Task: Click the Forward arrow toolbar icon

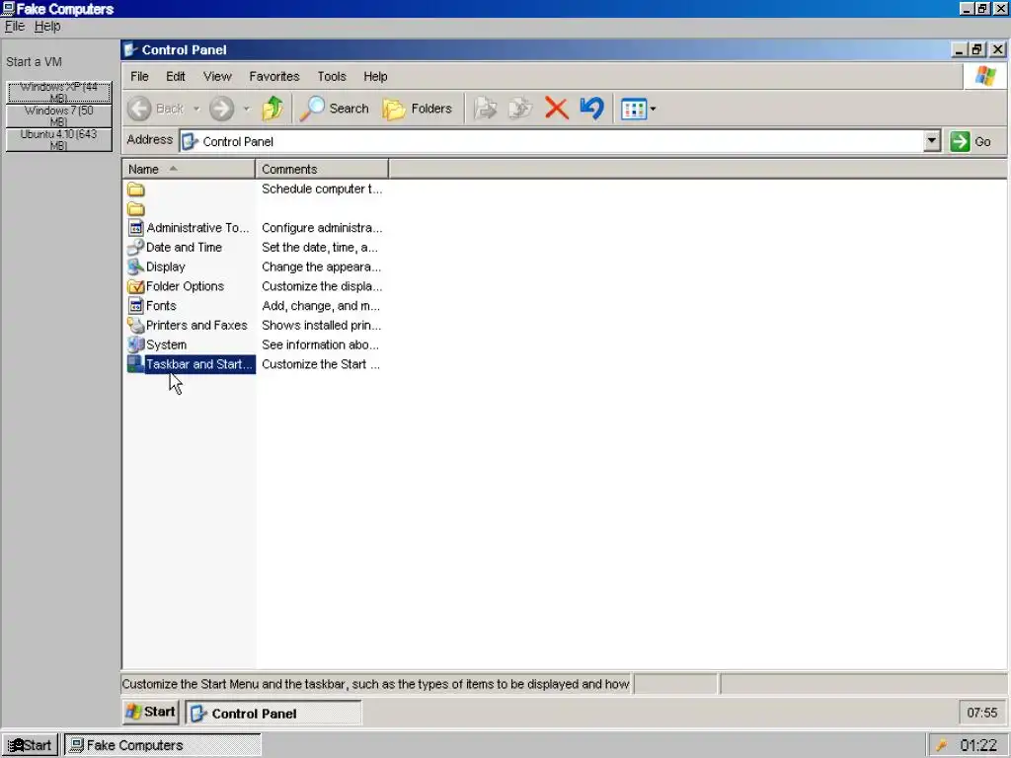Action: pos(221,109)
